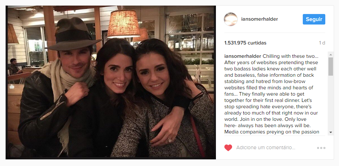The image size is (339, 166).
Task: Click the Seguir follow button
Action: pyautogui.click(x=314, y=19)
